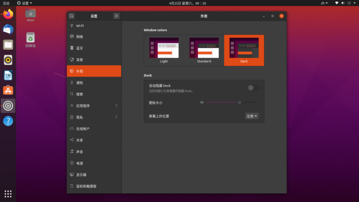Select the Standard window color theme
Screen dimensions: 359x202
tap(204, 48)
